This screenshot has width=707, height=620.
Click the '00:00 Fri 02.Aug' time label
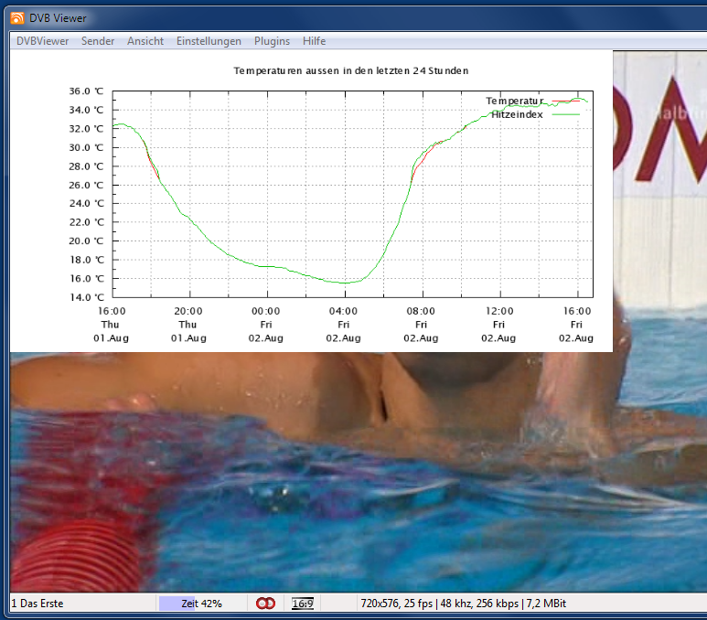(x=265, y=325)
